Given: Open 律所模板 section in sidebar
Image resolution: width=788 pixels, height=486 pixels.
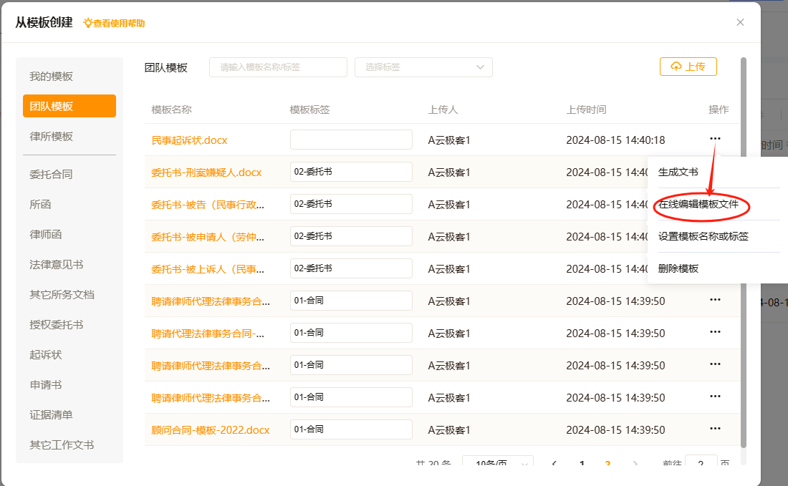Looking at the screenshot, I should 52,137.
